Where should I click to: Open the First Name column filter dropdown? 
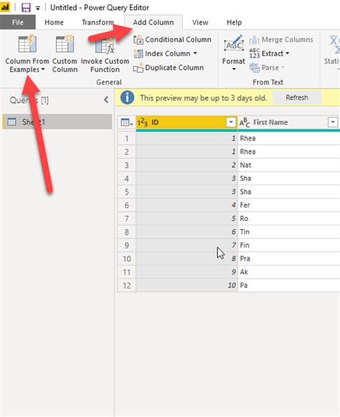[x=333, y=122]
